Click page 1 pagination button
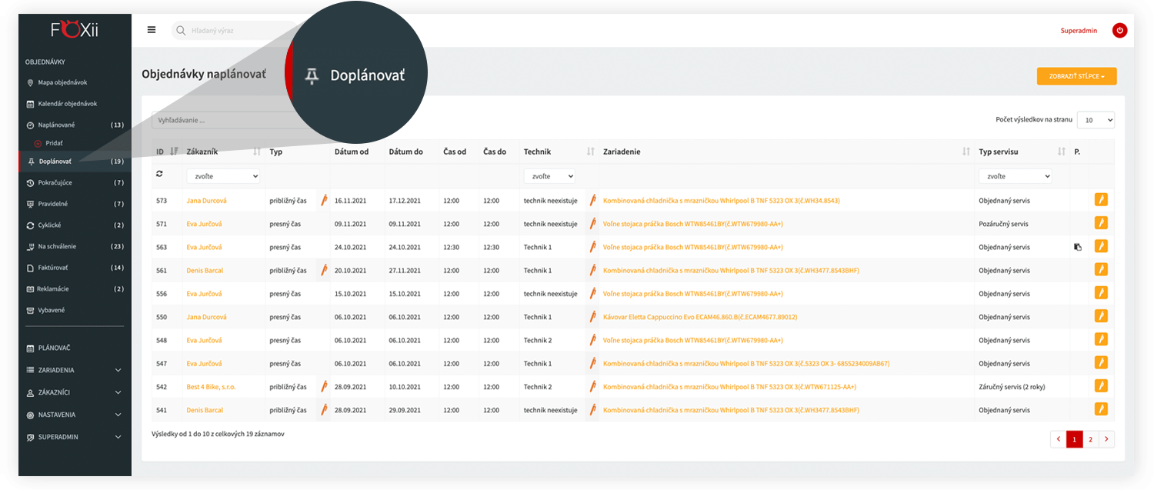Screen dimensions: 1154x490 pyautogui.click(x=1075, y=439)
